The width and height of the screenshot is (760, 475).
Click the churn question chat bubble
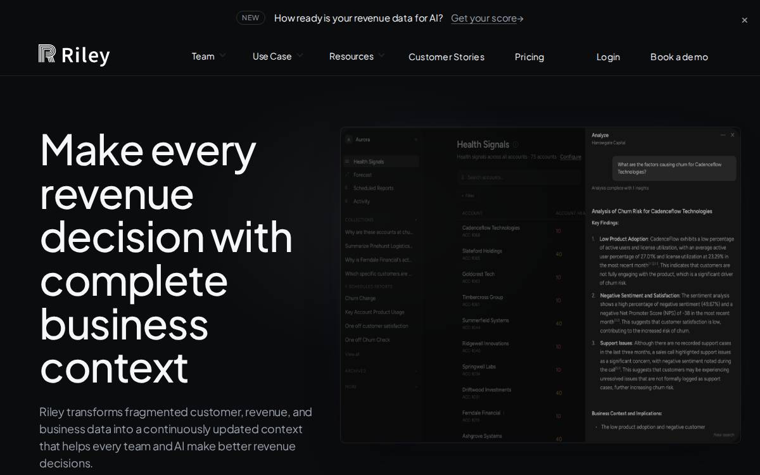(674, 168)
